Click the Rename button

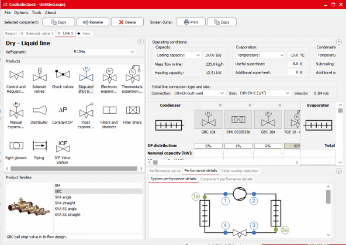tap(93, 22)
